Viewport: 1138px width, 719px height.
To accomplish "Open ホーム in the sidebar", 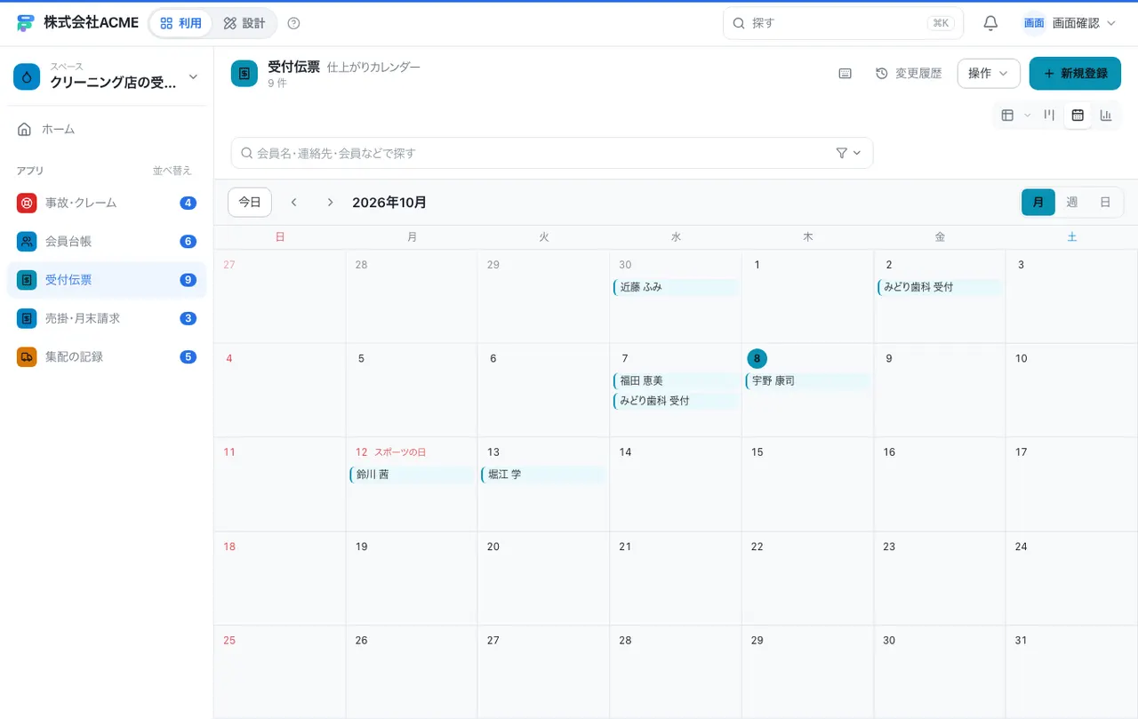I will point(107,130).
